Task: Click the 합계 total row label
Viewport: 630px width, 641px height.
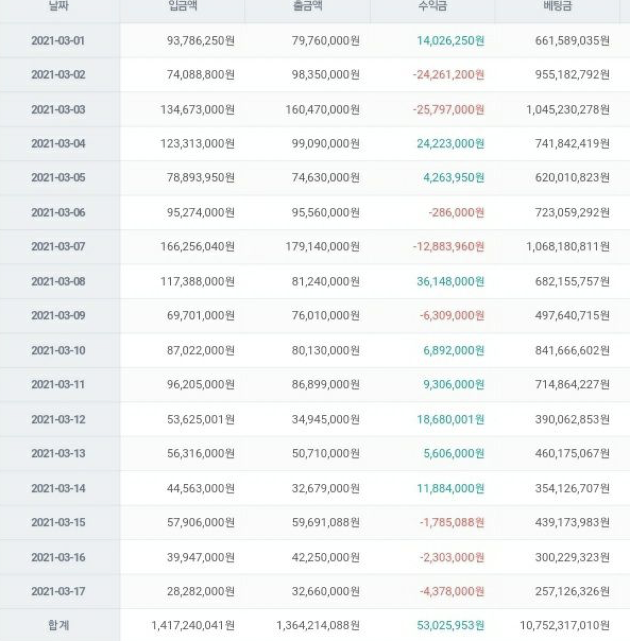Action: click(x=58, y=625)
